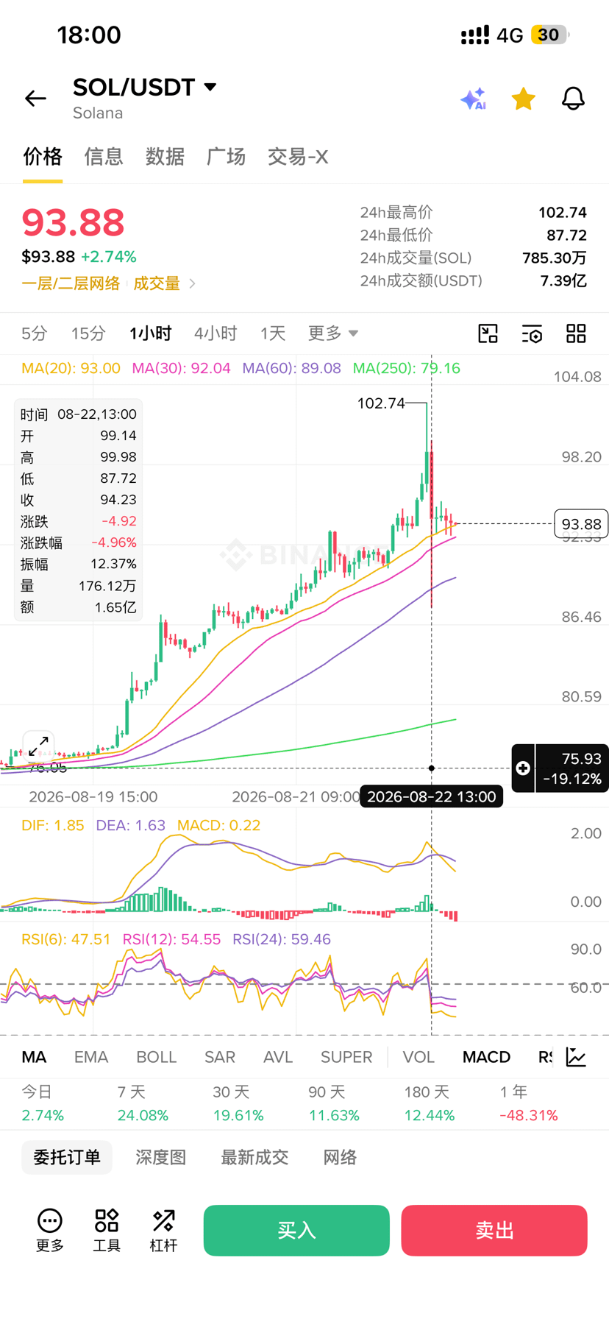
Task: Toggle the BOLL indicator
Action: (x=157, y=1057)
